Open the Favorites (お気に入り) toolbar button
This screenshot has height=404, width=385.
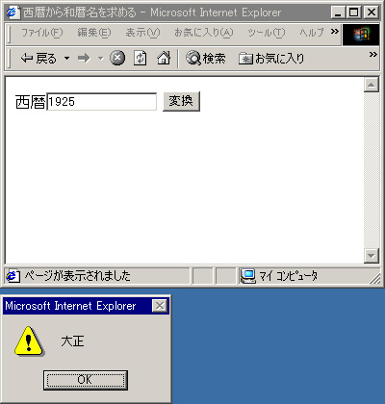[271, 59]
